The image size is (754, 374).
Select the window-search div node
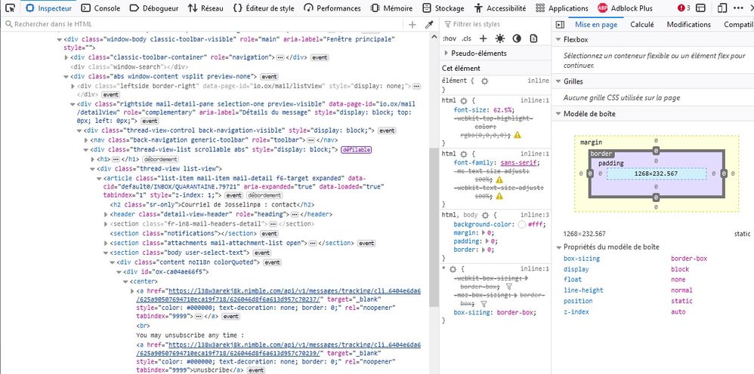129,67
